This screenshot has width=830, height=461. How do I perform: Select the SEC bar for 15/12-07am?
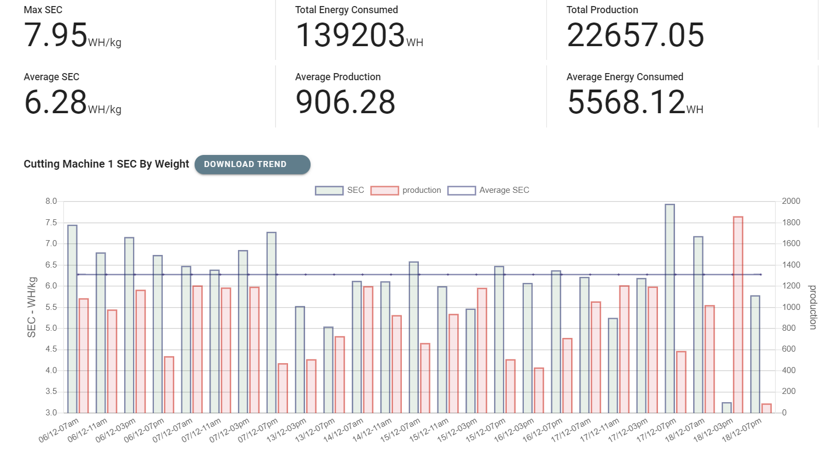pyautogui.click(x=414, y=338)
